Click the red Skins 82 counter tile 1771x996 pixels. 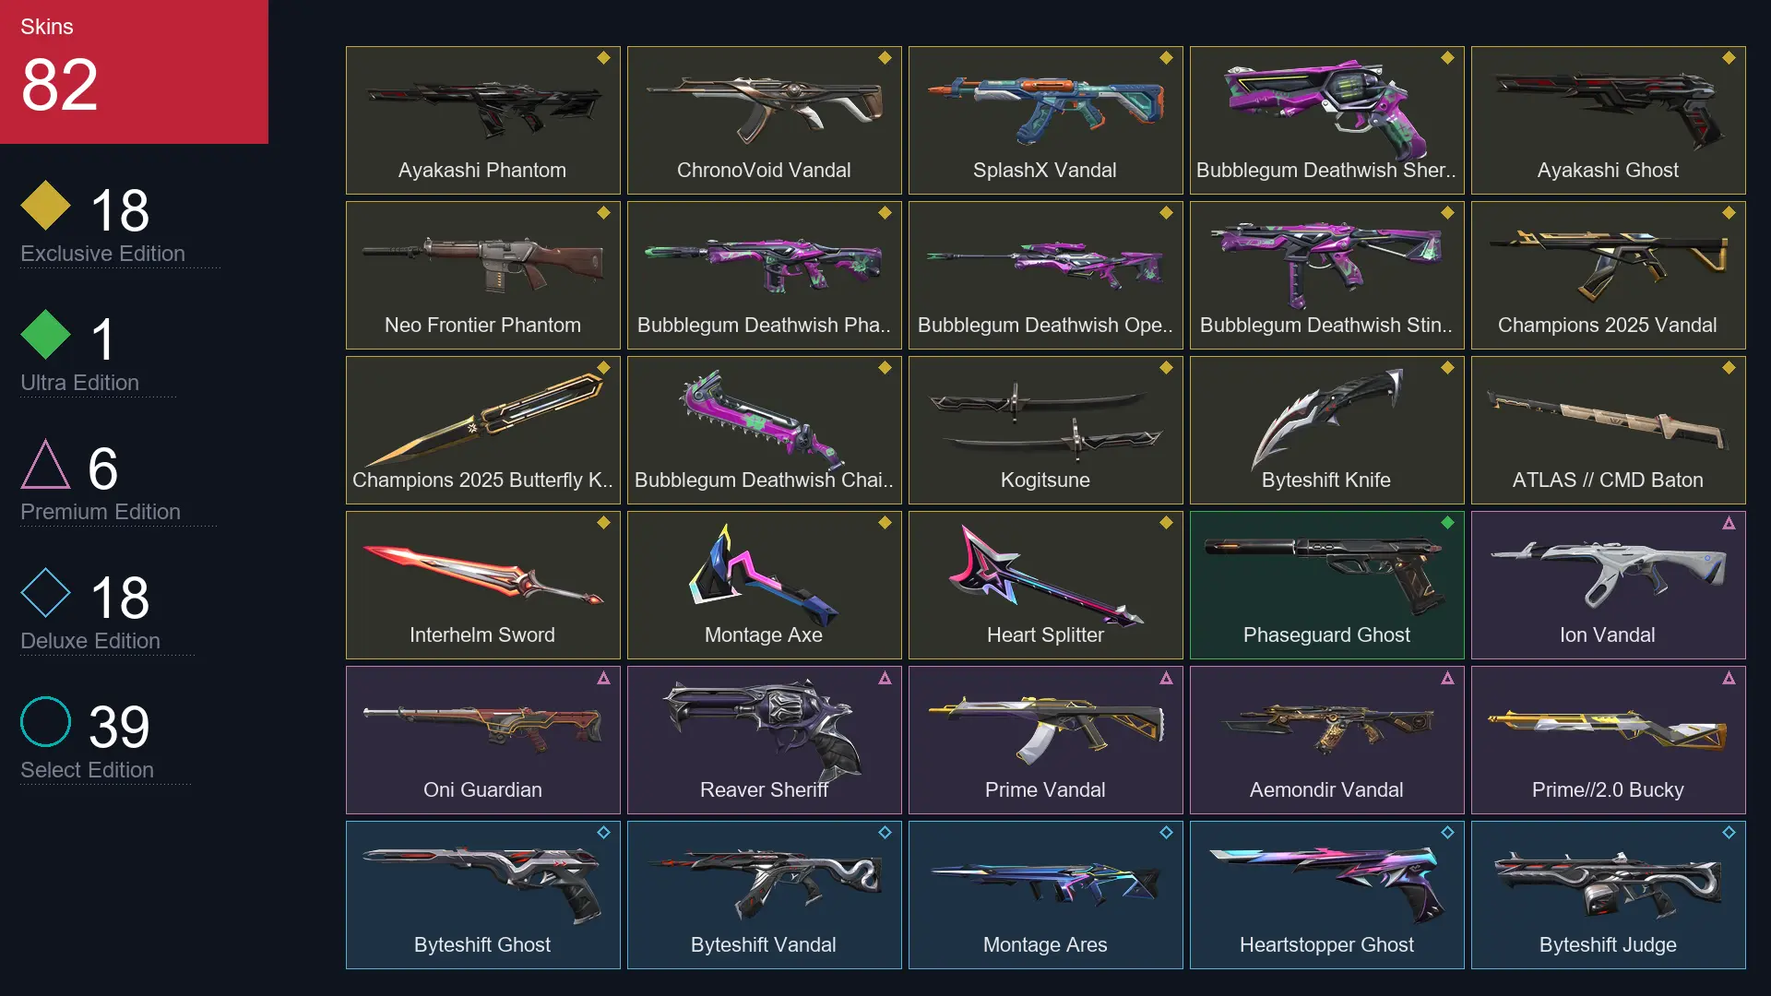pyautogui.click(x=134, y=72)
